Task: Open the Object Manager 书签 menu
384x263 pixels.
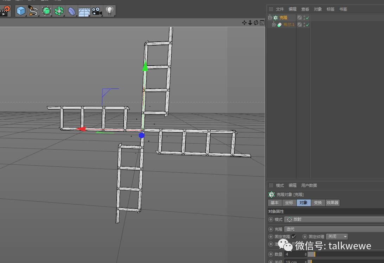Action: (x=343, y=9)
